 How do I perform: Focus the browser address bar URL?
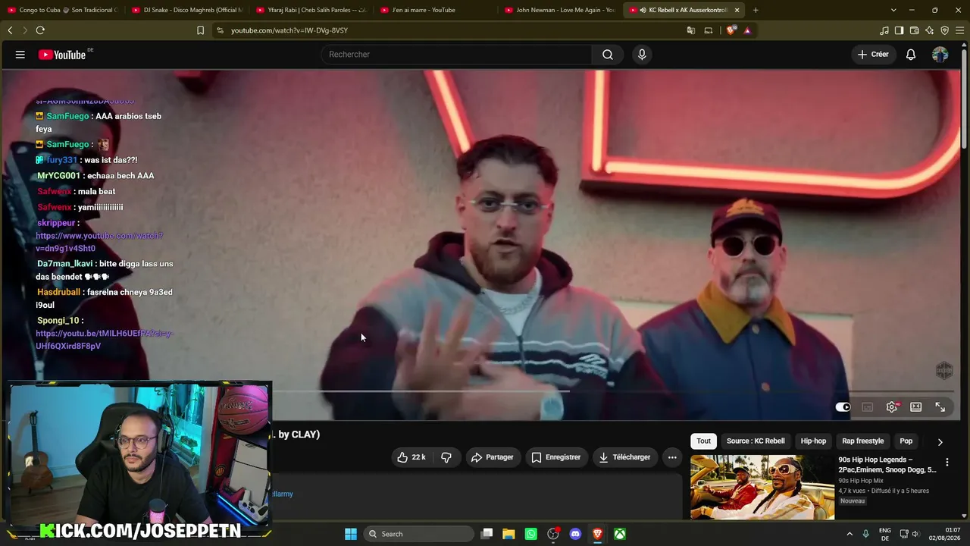pyautogui.click(x=289, y=30)
